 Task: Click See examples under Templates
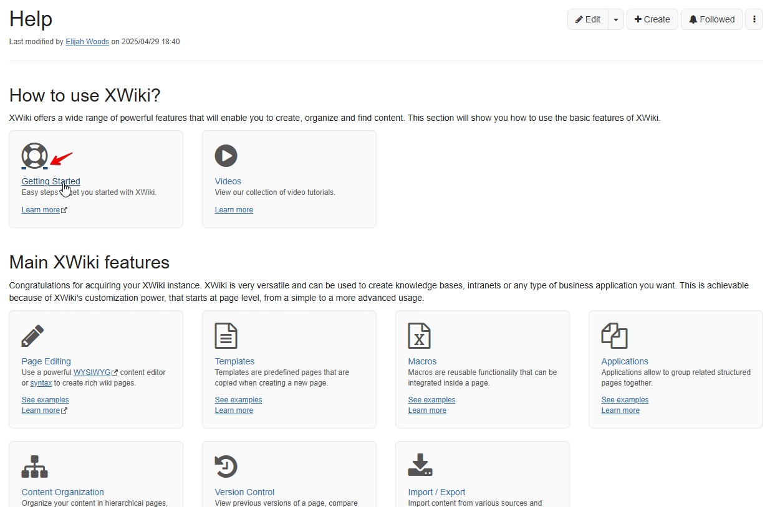(238, 400)
